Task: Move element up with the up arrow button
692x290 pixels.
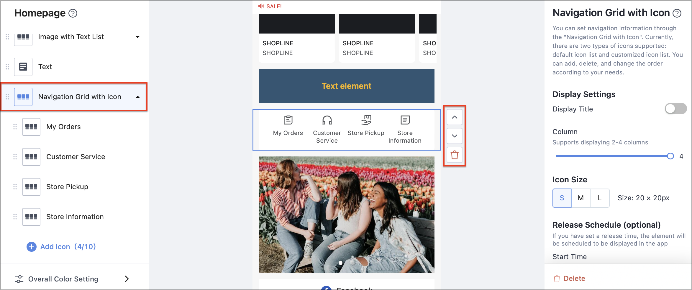Action: (455, 117)
